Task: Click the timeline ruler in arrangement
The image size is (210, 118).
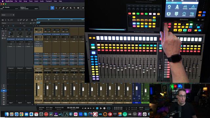Action: 61,20
